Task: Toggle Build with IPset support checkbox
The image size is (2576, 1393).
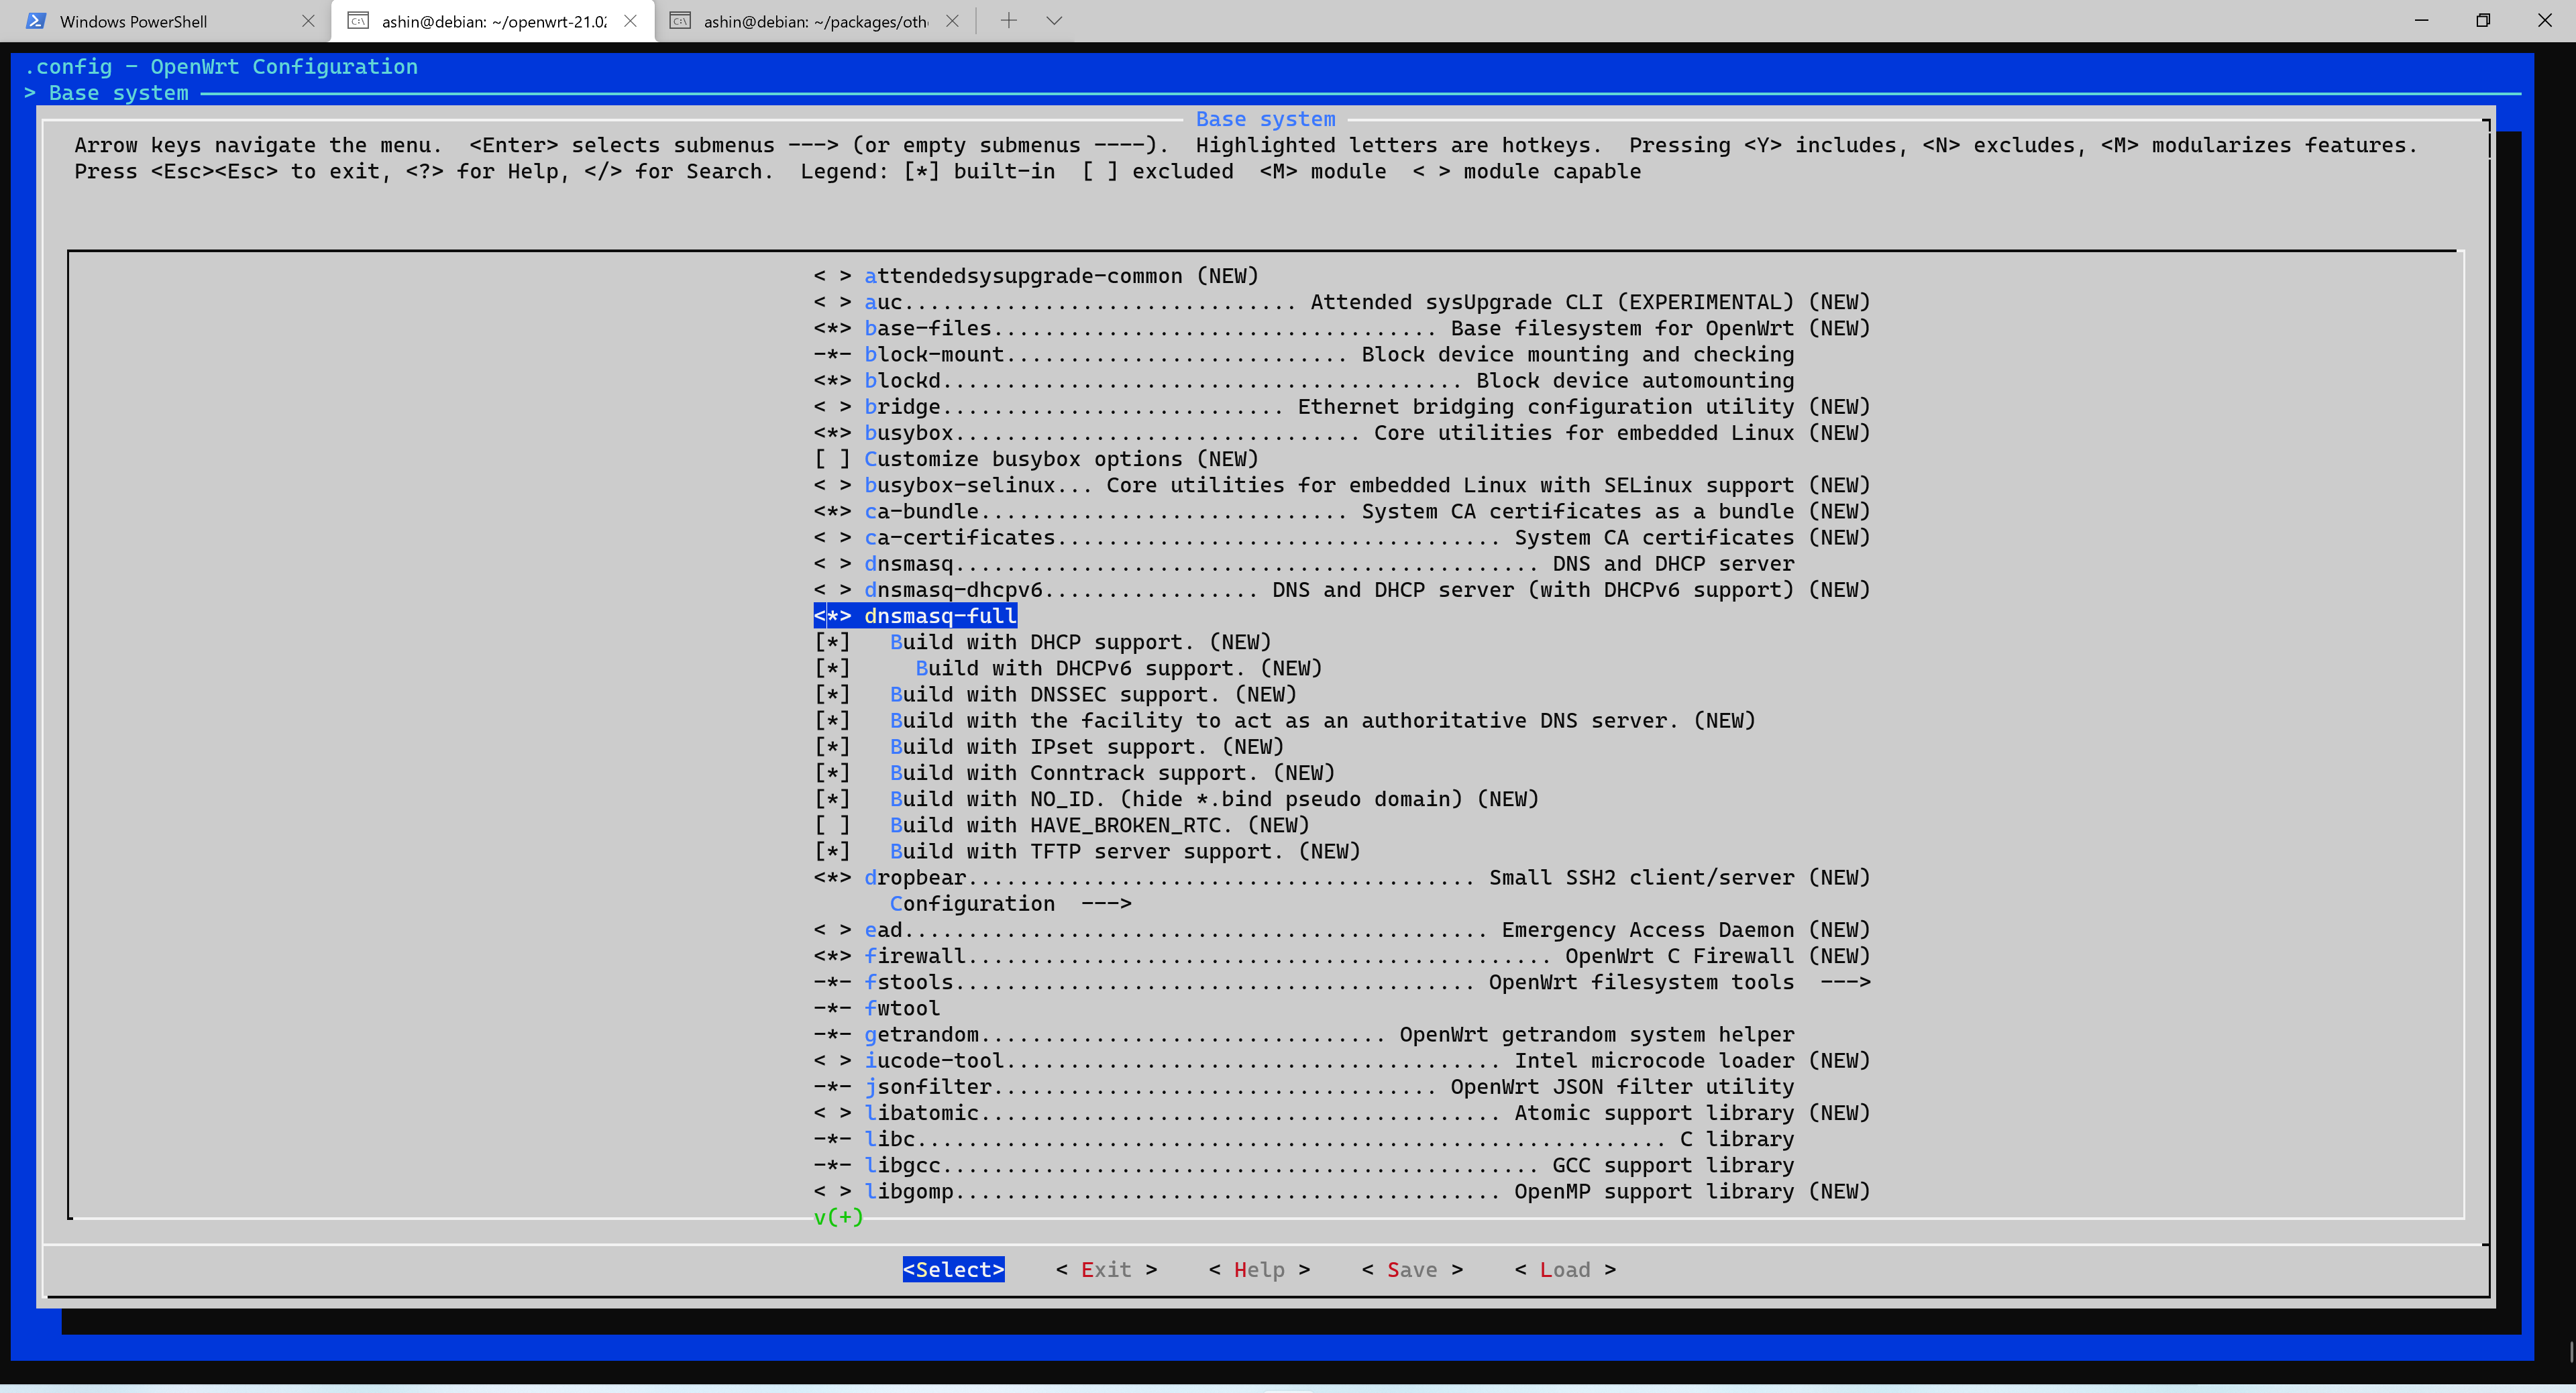Action: (832, 746)
